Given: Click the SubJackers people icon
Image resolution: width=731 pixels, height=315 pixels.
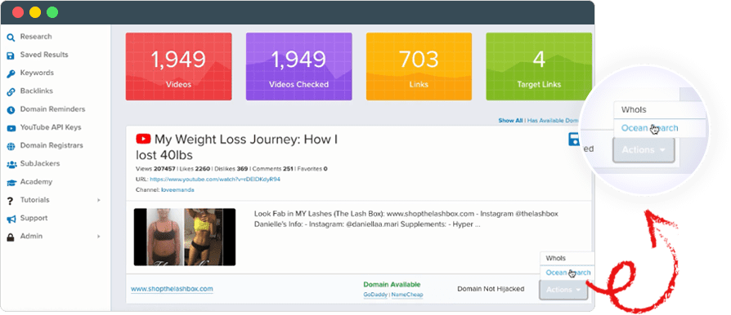Looking at the screenshot, I should click(x=11, y=164).
